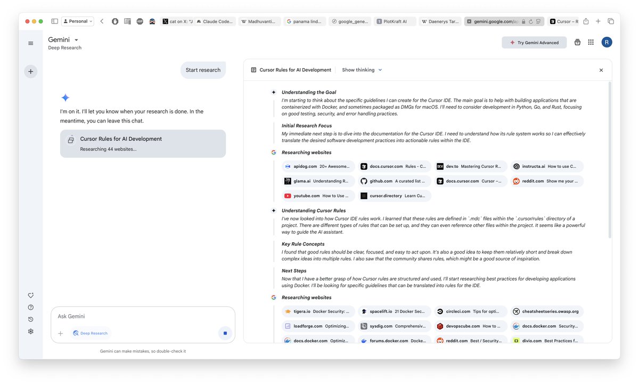Open circleci.com source chip

[x=470, y=312]
